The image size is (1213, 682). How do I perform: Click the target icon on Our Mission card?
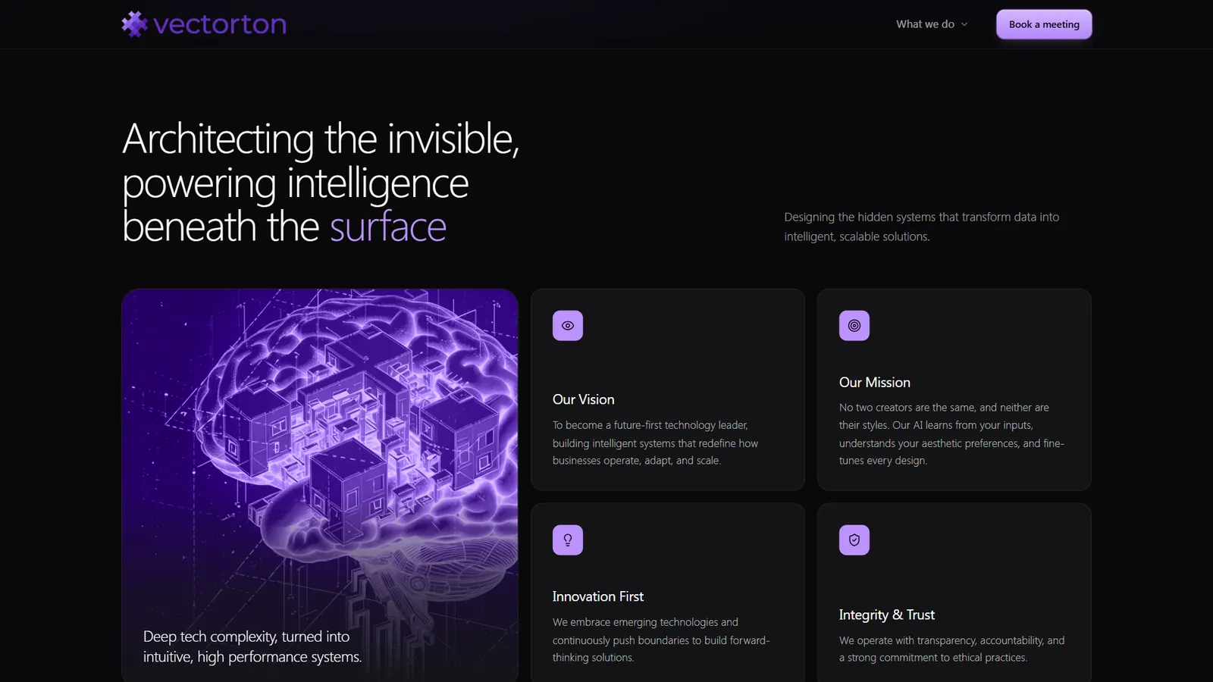click(x=854, y=326)
